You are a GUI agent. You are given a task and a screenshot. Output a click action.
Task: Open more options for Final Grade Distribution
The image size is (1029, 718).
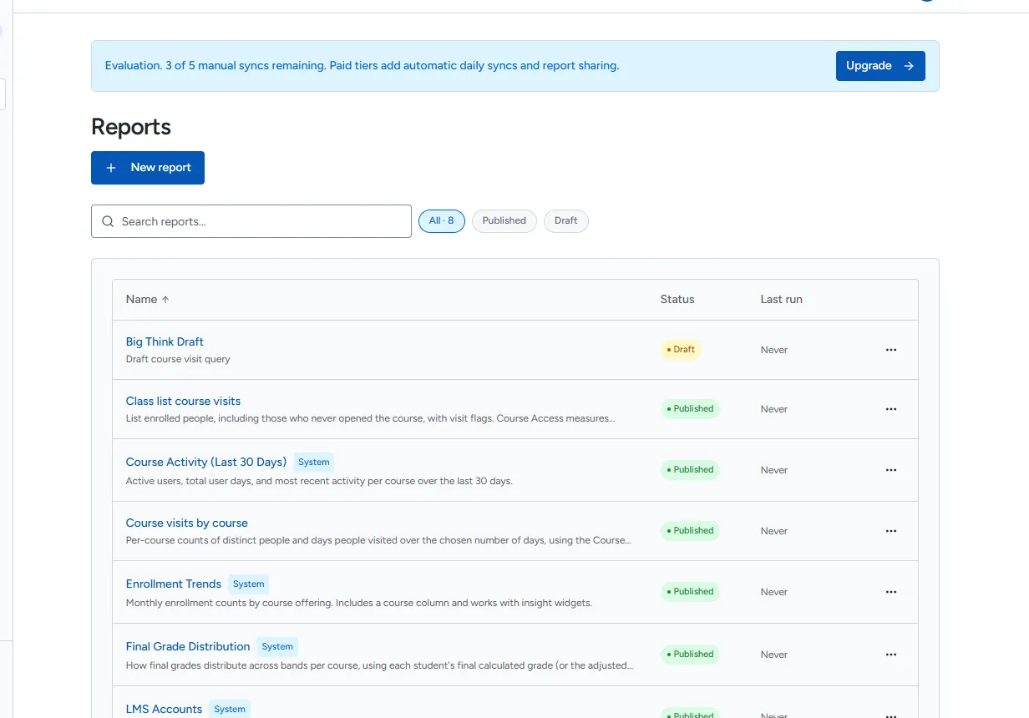point(890,655)
